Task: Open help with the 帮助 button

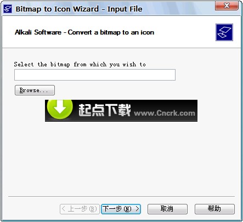Action: click(214, 209)
